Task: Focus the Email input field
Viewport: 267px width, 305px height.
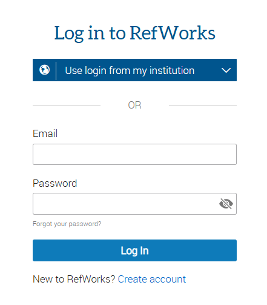Action: click(134, 154)
